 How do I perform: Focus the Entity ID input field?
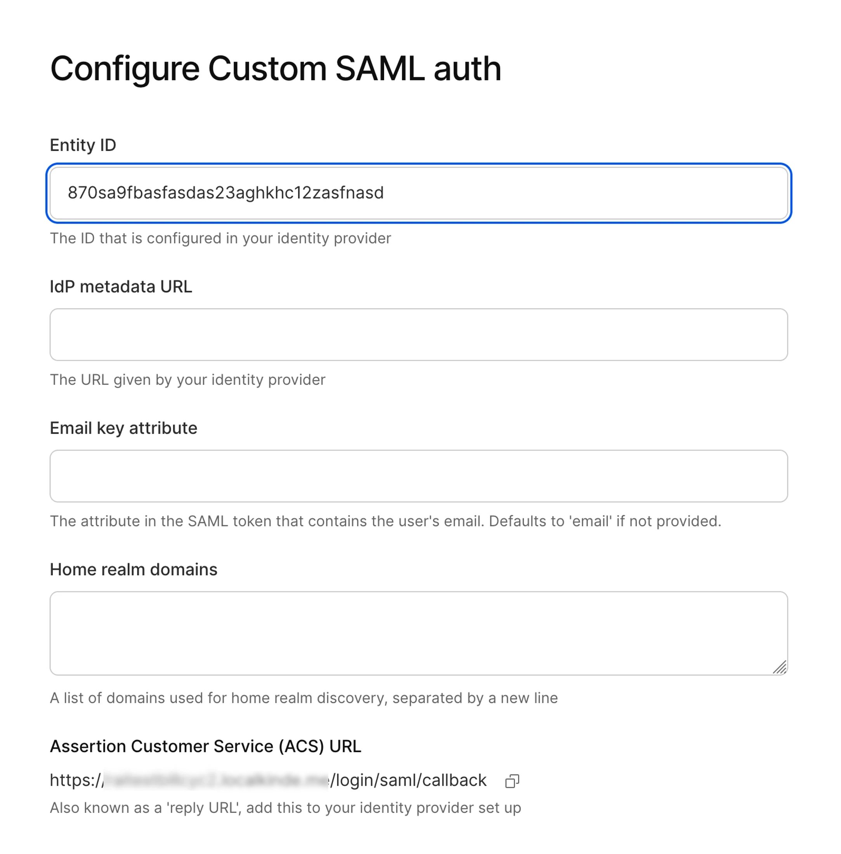(x=420, y=193)
